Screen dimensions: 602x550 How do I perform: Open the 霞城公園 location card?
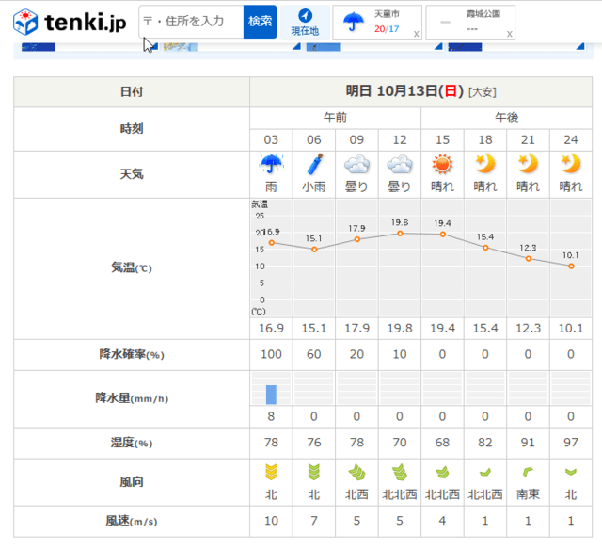(470, 22)
